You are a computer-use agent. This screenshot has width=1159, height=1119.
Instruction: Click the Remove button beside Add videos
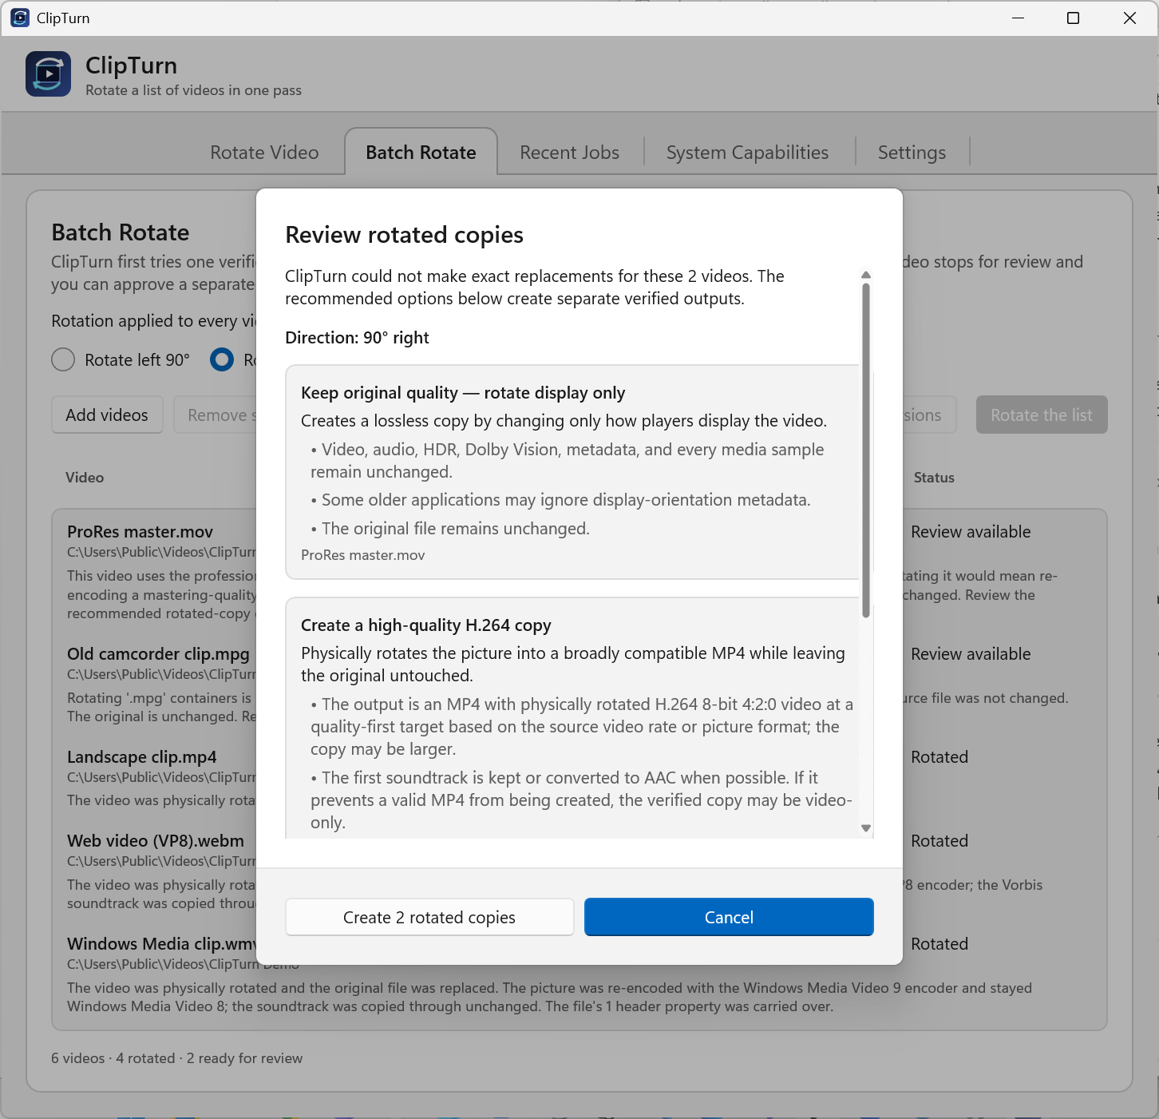pos(216,415)
